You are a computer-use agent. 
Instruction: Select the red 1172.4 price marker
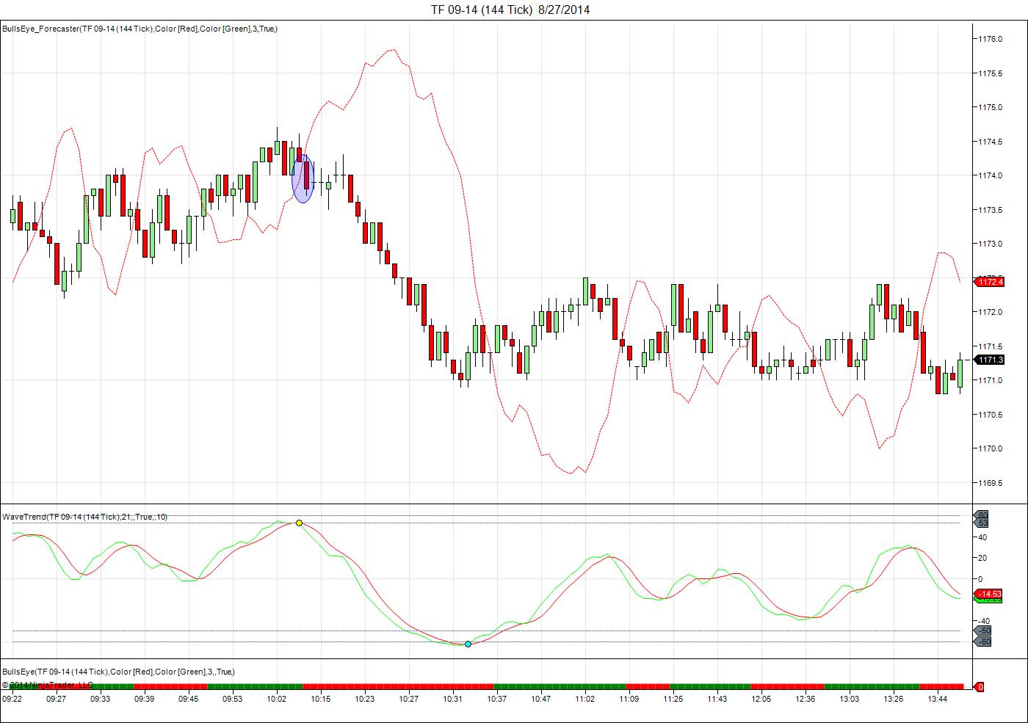click(x=989, y=282)
